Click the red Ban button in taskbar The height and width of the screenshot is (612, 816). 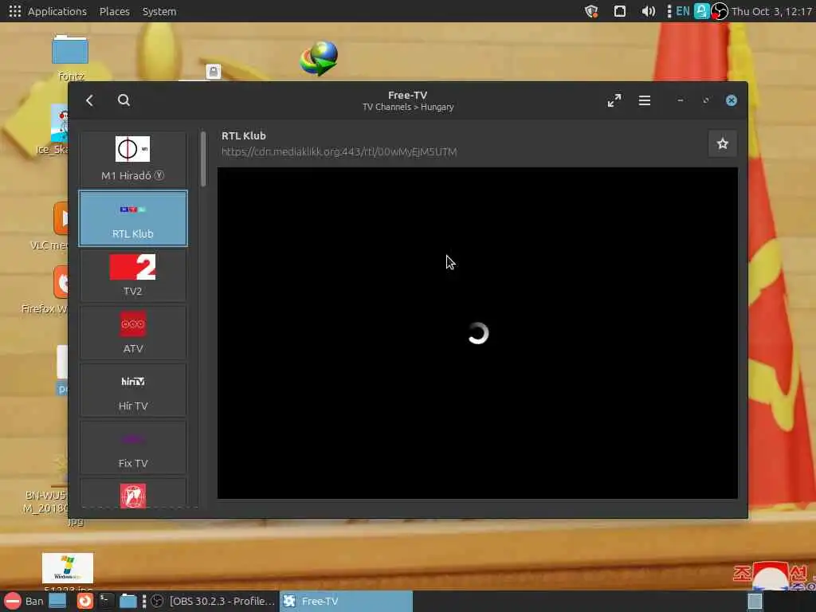pyautogui.click(x=24, y=601)
